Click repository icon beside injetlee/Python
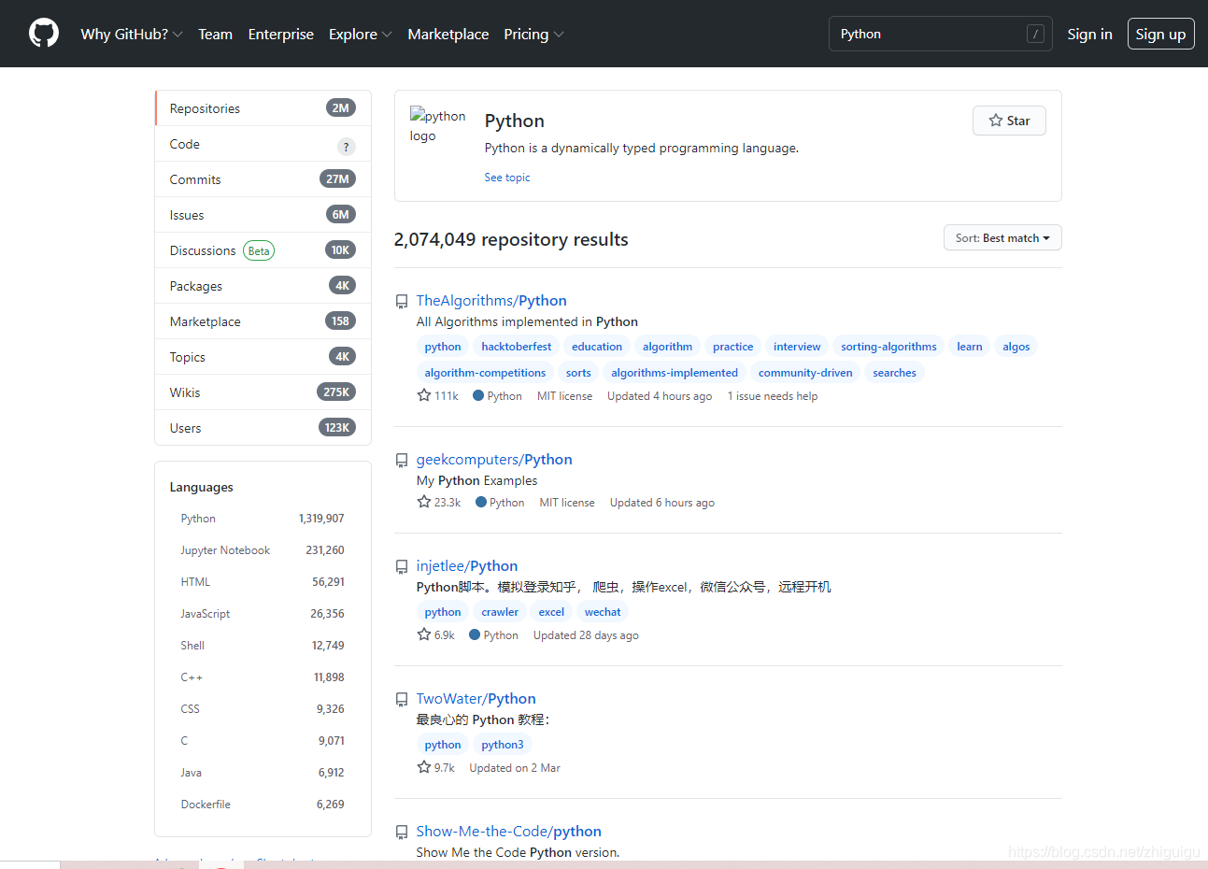This screenshot has height=869, width=1208. (x=402, y=566)
